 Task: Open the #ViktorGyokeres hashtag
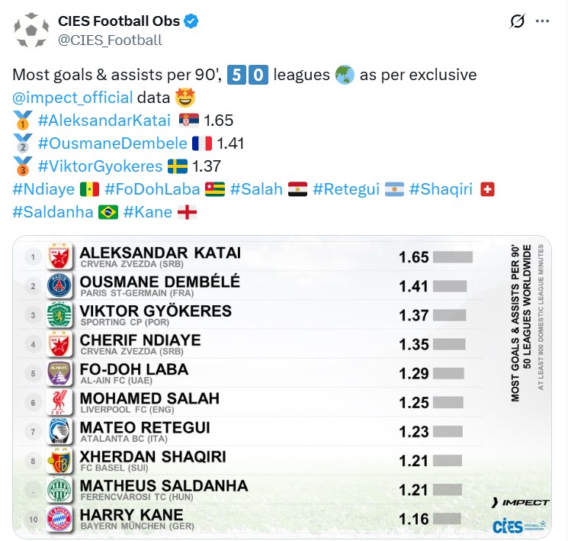pyautogui.click(x=101, y=166)
